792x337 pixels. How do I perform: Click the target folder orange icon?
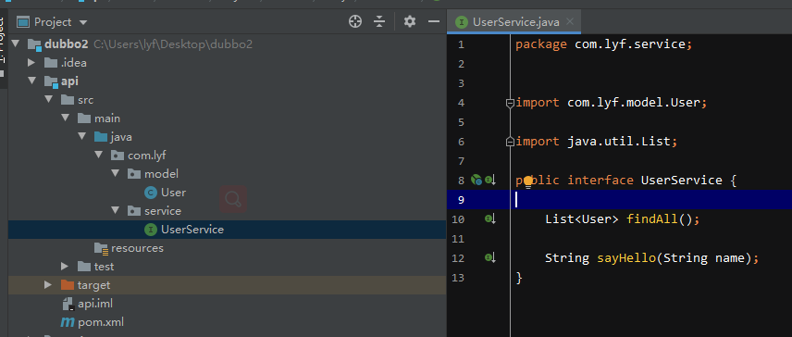pos(68,285)
